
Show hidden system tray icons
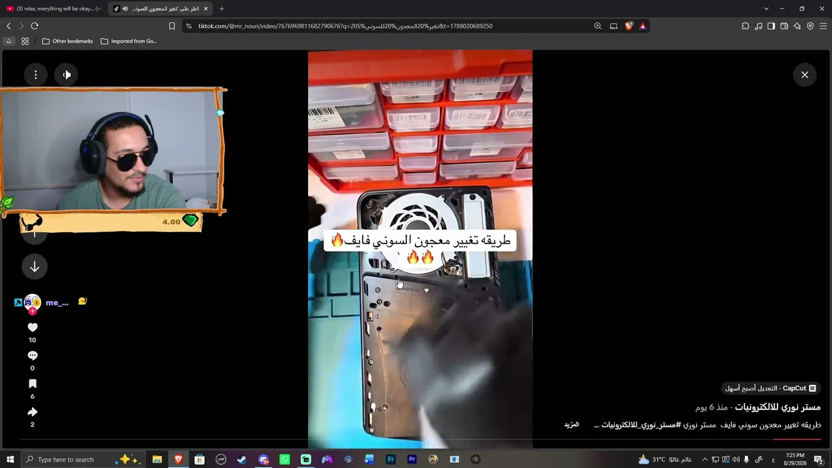tap(705, 460)
